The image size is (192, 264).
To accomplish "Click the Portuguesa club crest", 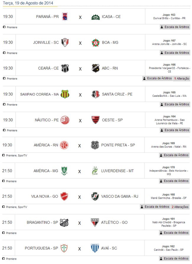I will click(x=64, y=248).
